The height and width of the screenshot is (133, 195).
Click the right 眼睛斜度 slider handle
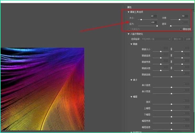point(182,70)
